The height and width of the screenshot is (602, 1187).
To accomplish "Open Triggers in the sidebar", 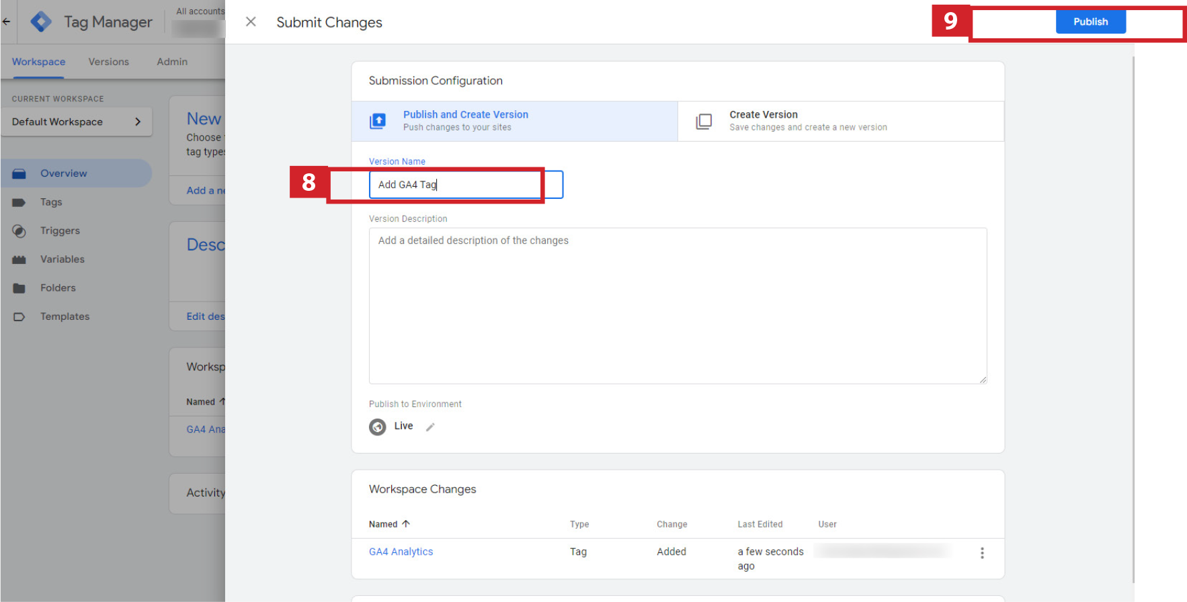I will 60,230.
